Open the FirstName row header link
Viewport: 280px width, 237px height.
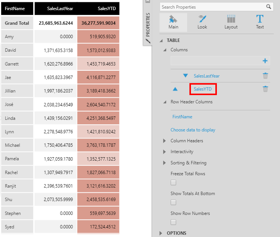pos(182,117)
